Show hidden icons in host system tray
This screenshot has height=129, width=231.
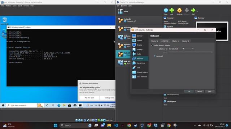(x=195, y=125)
